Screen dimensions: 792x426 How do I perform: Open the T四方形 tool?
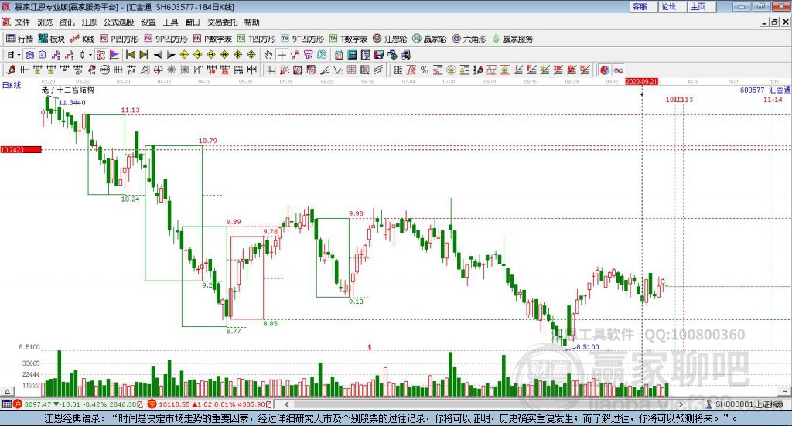click(x=256, y=39)
